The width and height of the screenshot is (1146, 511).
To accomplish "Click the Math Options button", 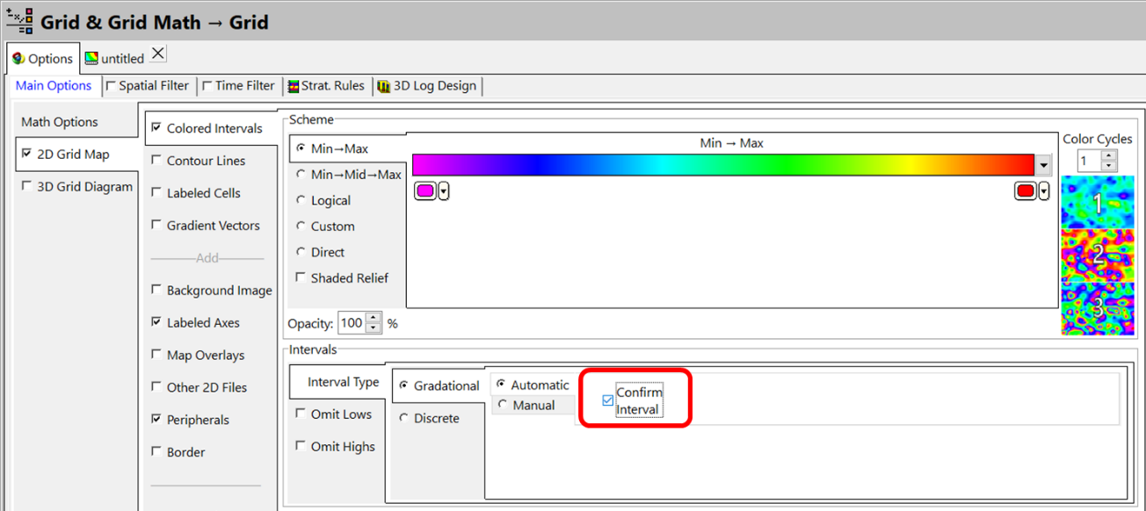I will tap(60, 122).
